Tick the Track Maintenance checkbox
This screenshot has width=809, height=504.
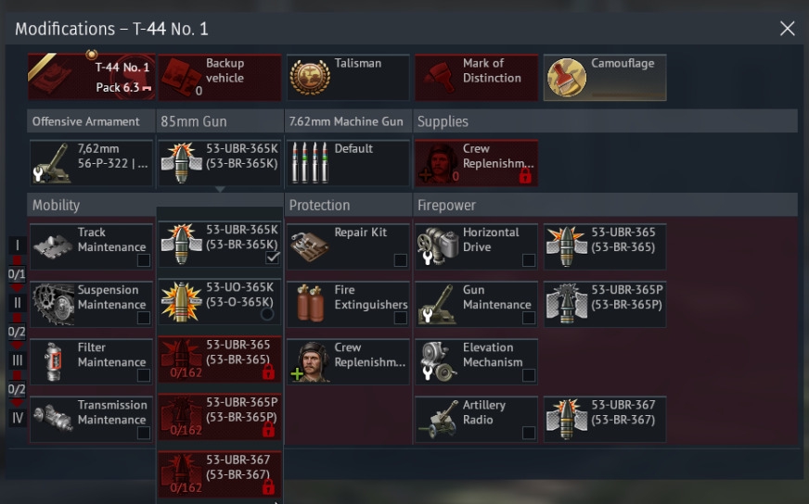point(144,260)
